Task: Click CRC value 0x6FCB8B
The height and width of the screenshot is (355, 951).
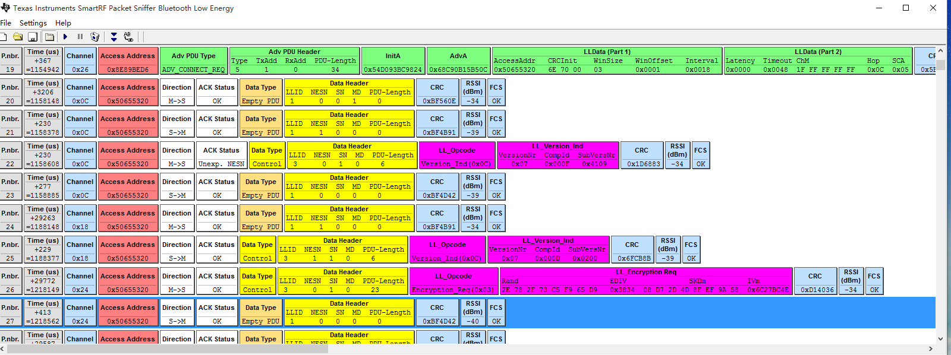Action: 634,258
